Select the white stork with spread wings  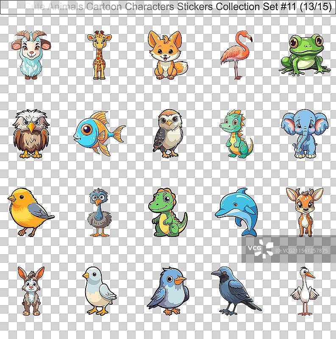tap(305, 291)
